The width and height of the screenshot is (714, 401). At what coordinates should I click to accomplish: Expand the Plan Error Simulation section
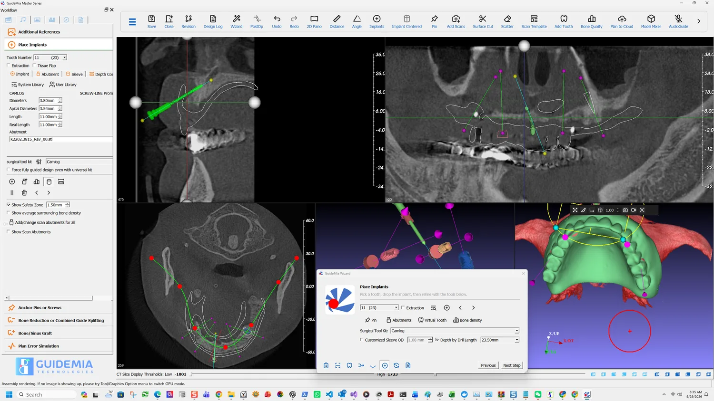point(59,346)
